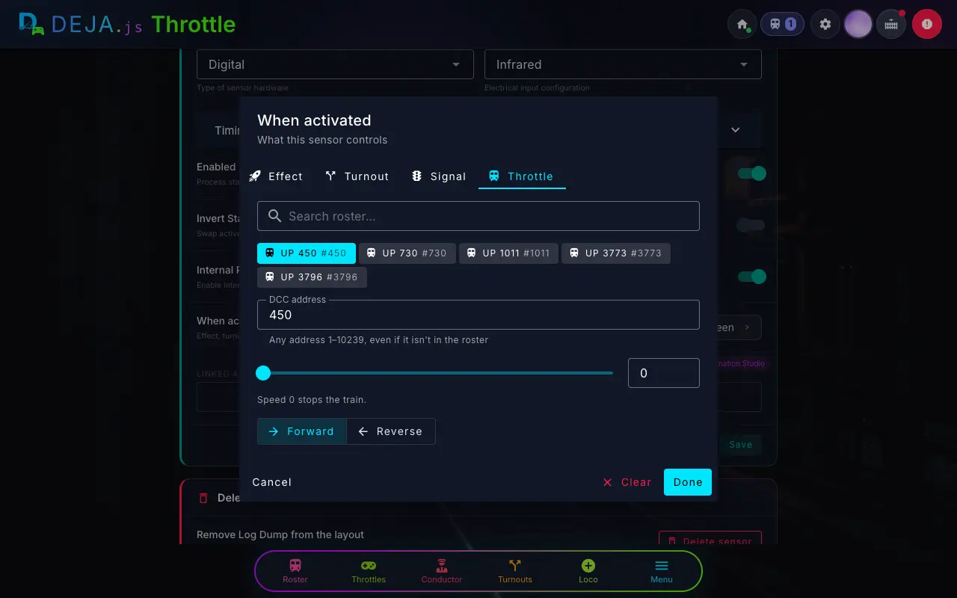This screenshot has width=957, height=598.
Task: Switch to the Signal tab
Action: point(438,176)
